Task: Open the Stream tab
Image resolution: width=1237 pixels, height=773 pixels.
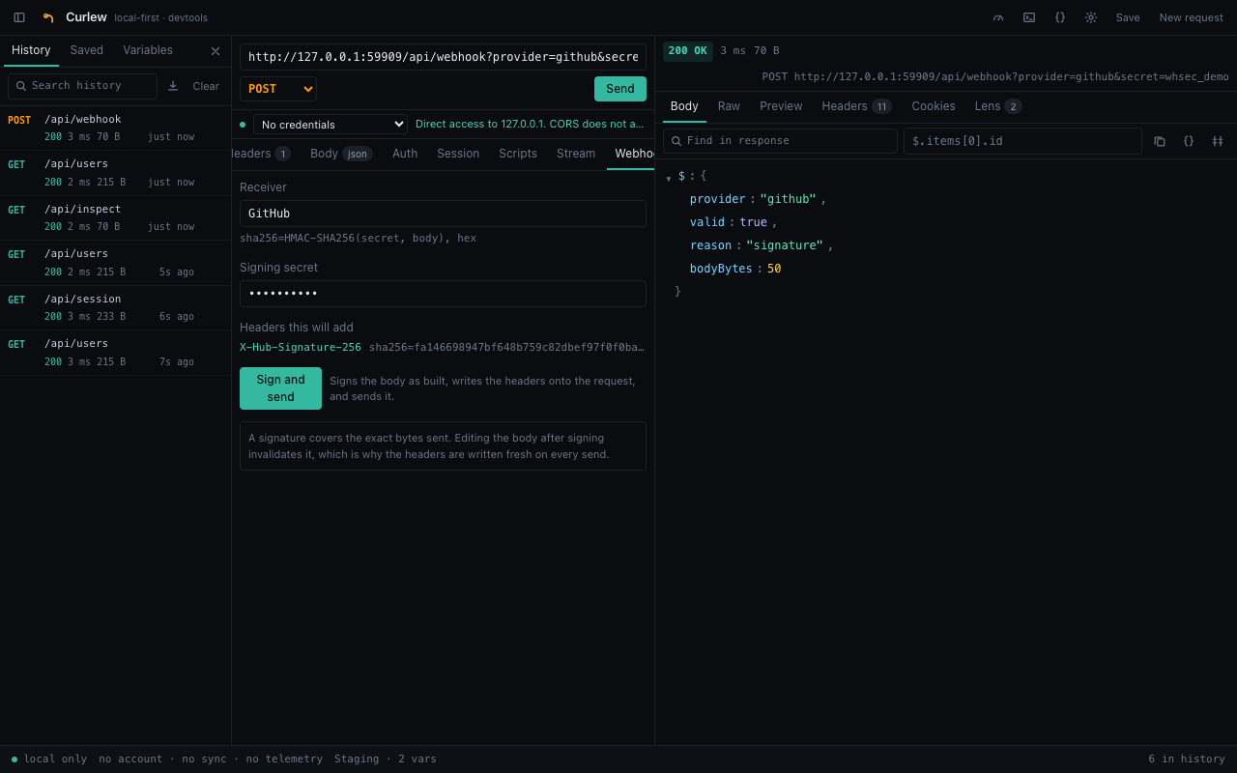Action: pos(576,154)
